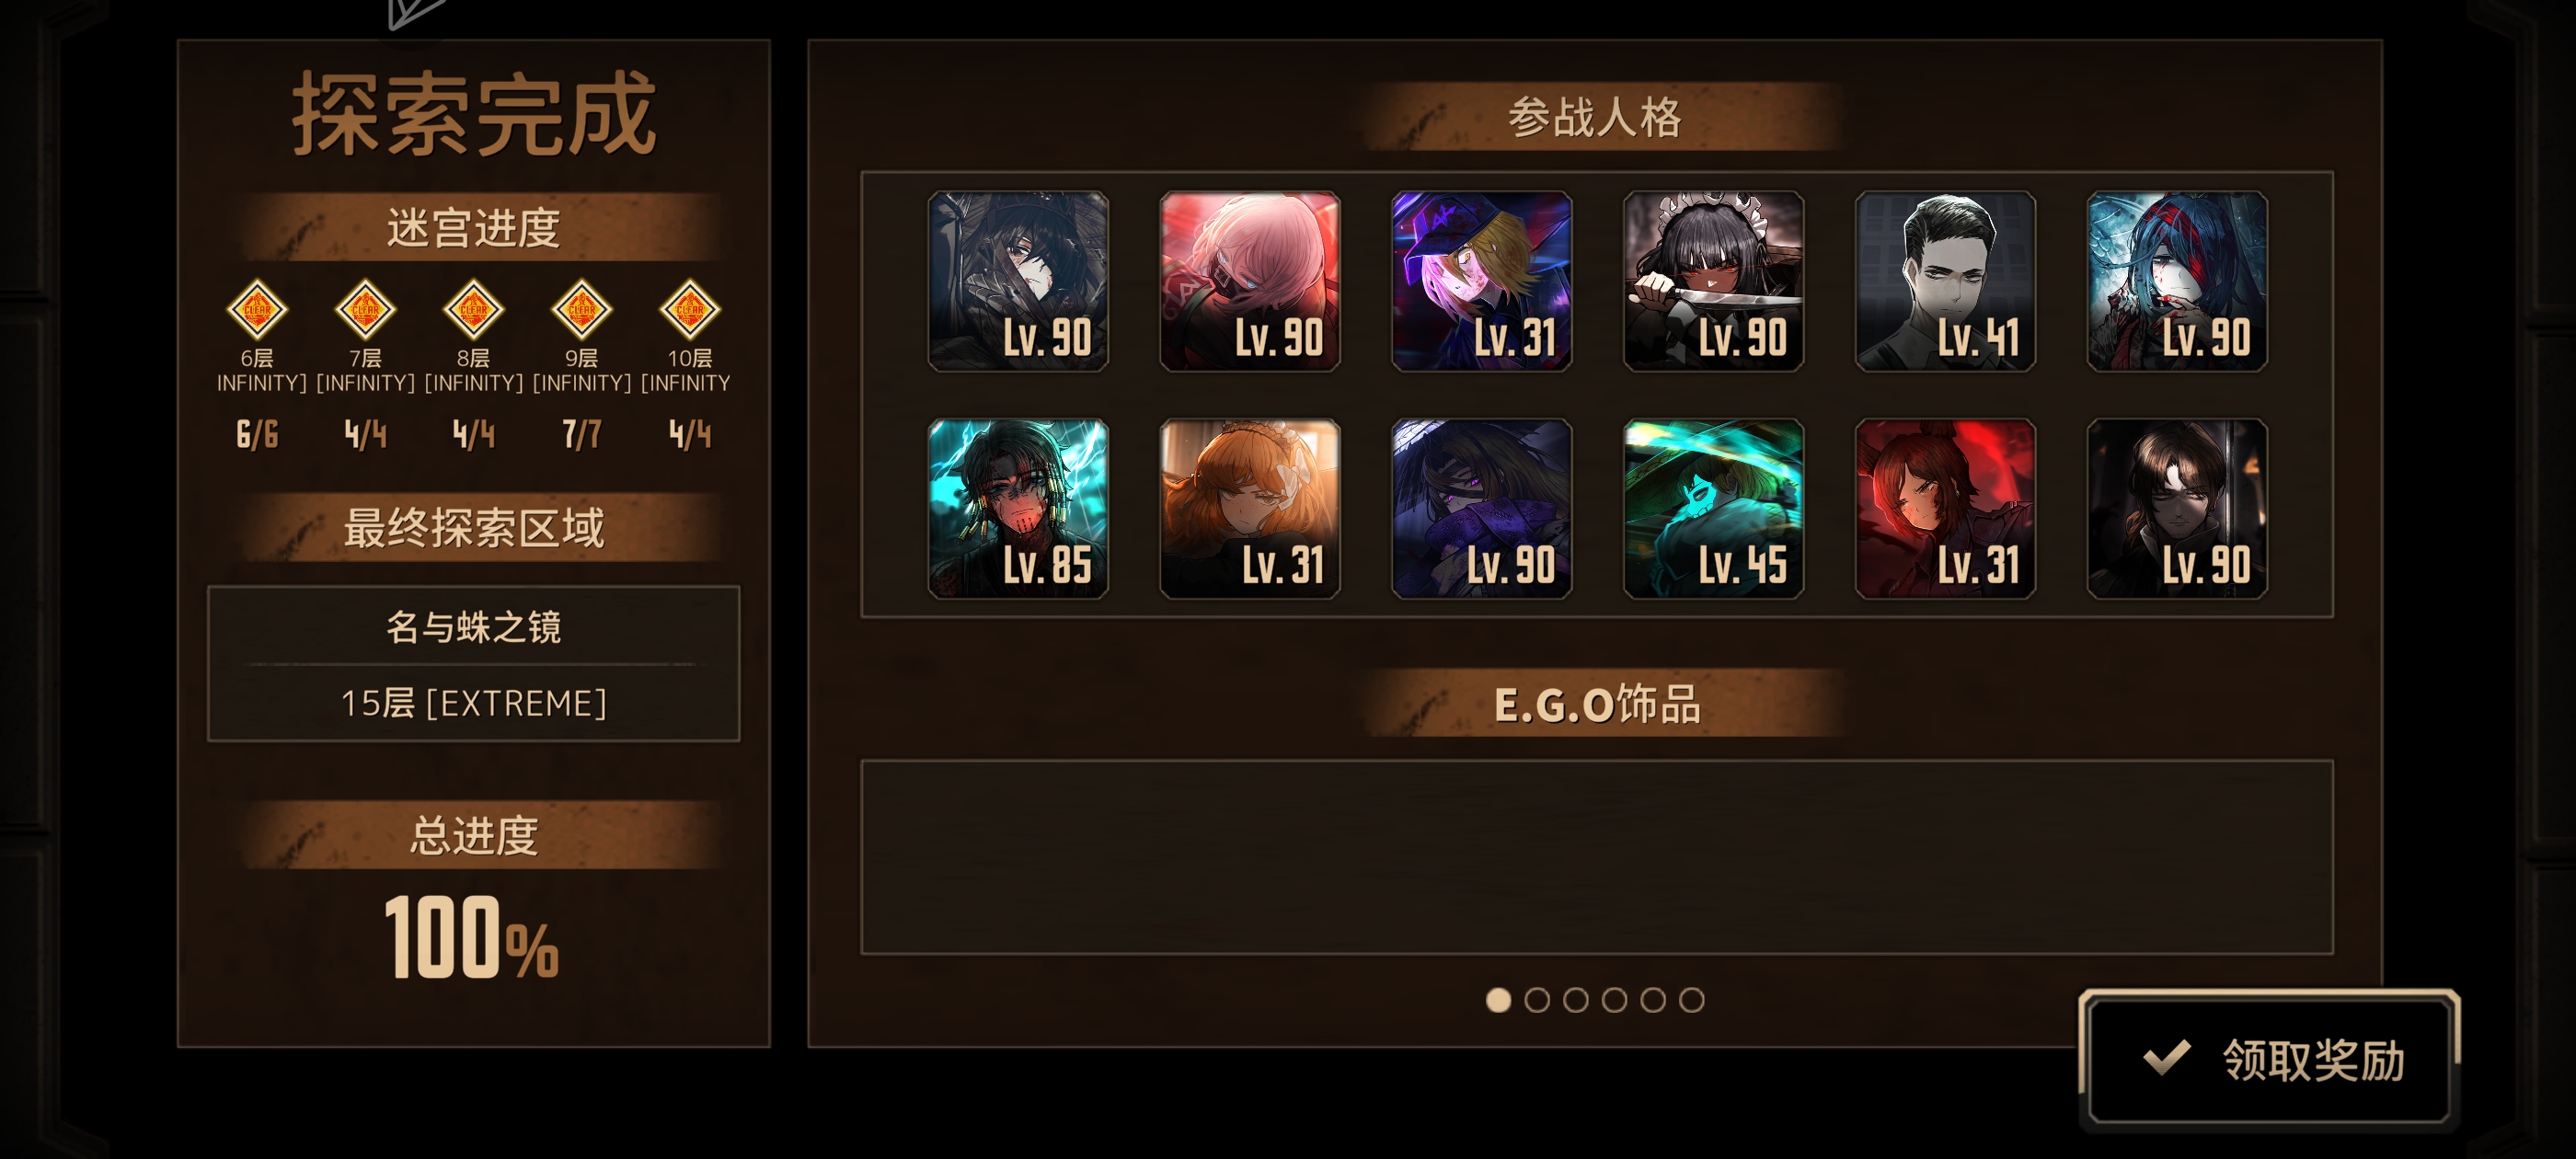Click the 10层 clear diamond icon
2576x1159 pixels.
[689, 309]
